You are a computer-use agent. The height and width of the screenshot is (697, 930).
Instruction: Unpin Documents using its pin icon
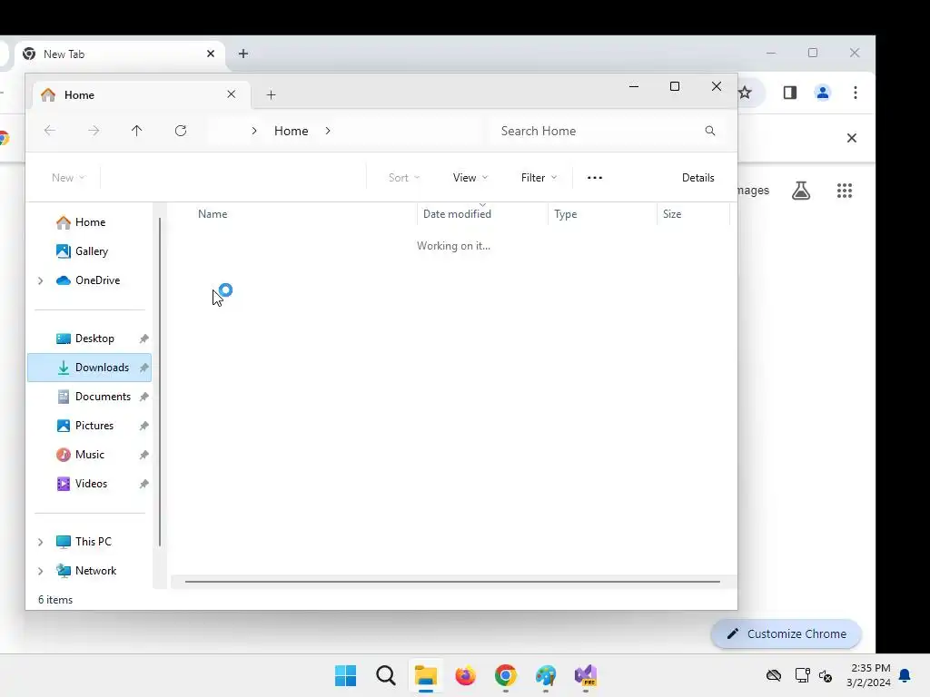(143, 397)
